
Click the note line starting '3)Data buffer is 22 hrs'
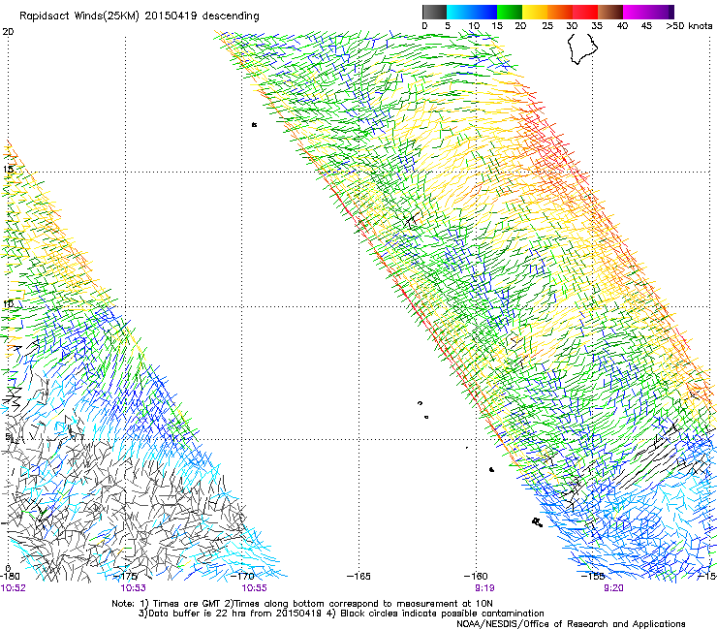[341, 614]
